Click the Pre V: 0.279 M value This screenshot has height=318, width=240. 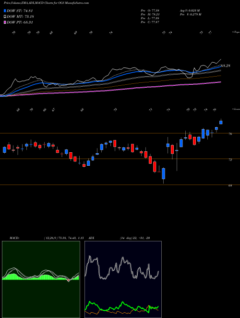191,14
